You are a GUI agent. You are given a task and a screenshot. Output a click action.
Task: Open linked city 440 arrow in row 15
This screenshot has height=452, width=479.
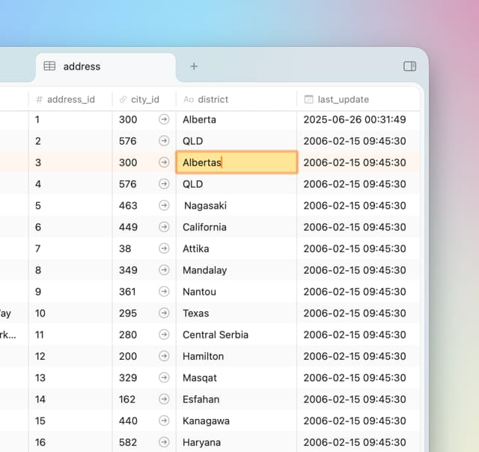164,421
